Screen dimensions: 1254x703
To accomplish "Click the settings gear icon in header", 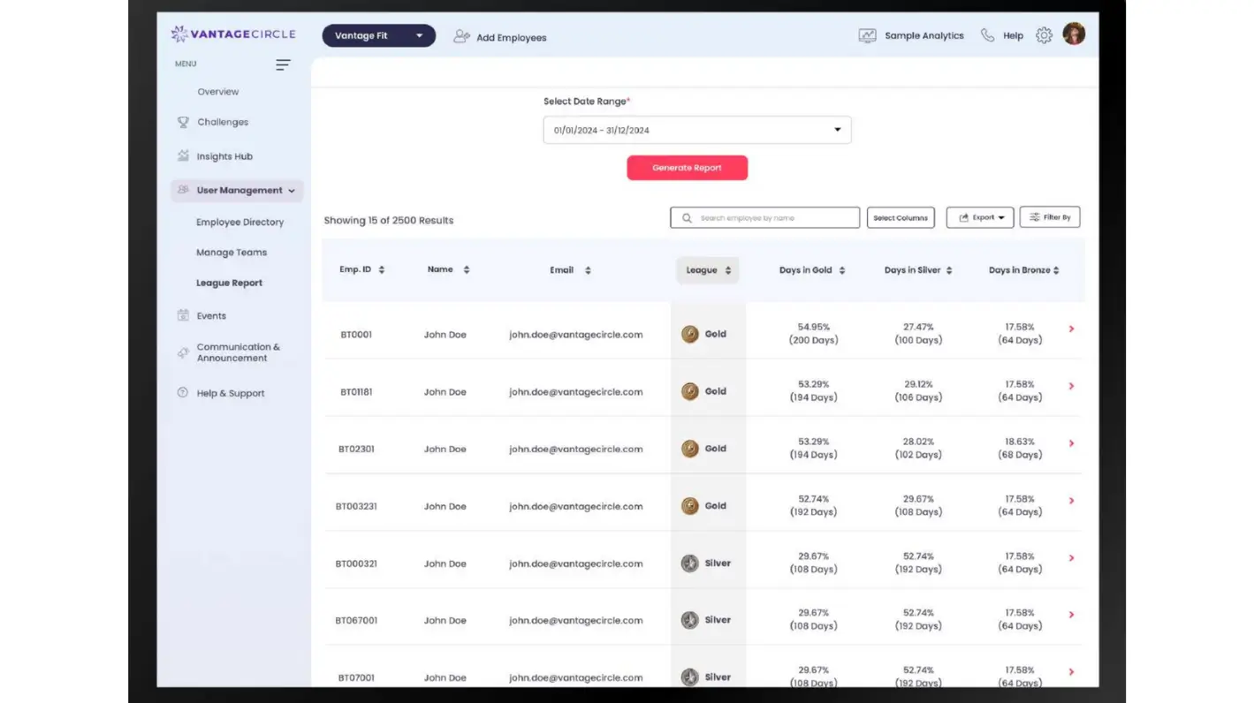I will 1044,35.
